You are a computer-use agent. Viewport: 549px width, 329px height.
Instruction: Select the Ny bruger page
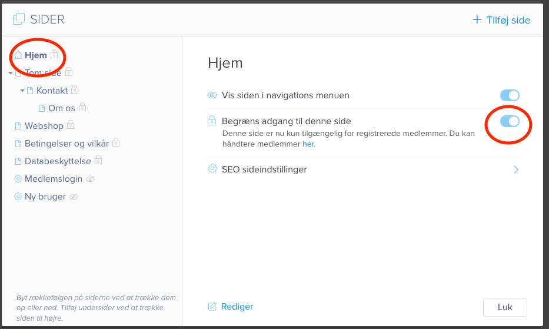pos(45,197)
